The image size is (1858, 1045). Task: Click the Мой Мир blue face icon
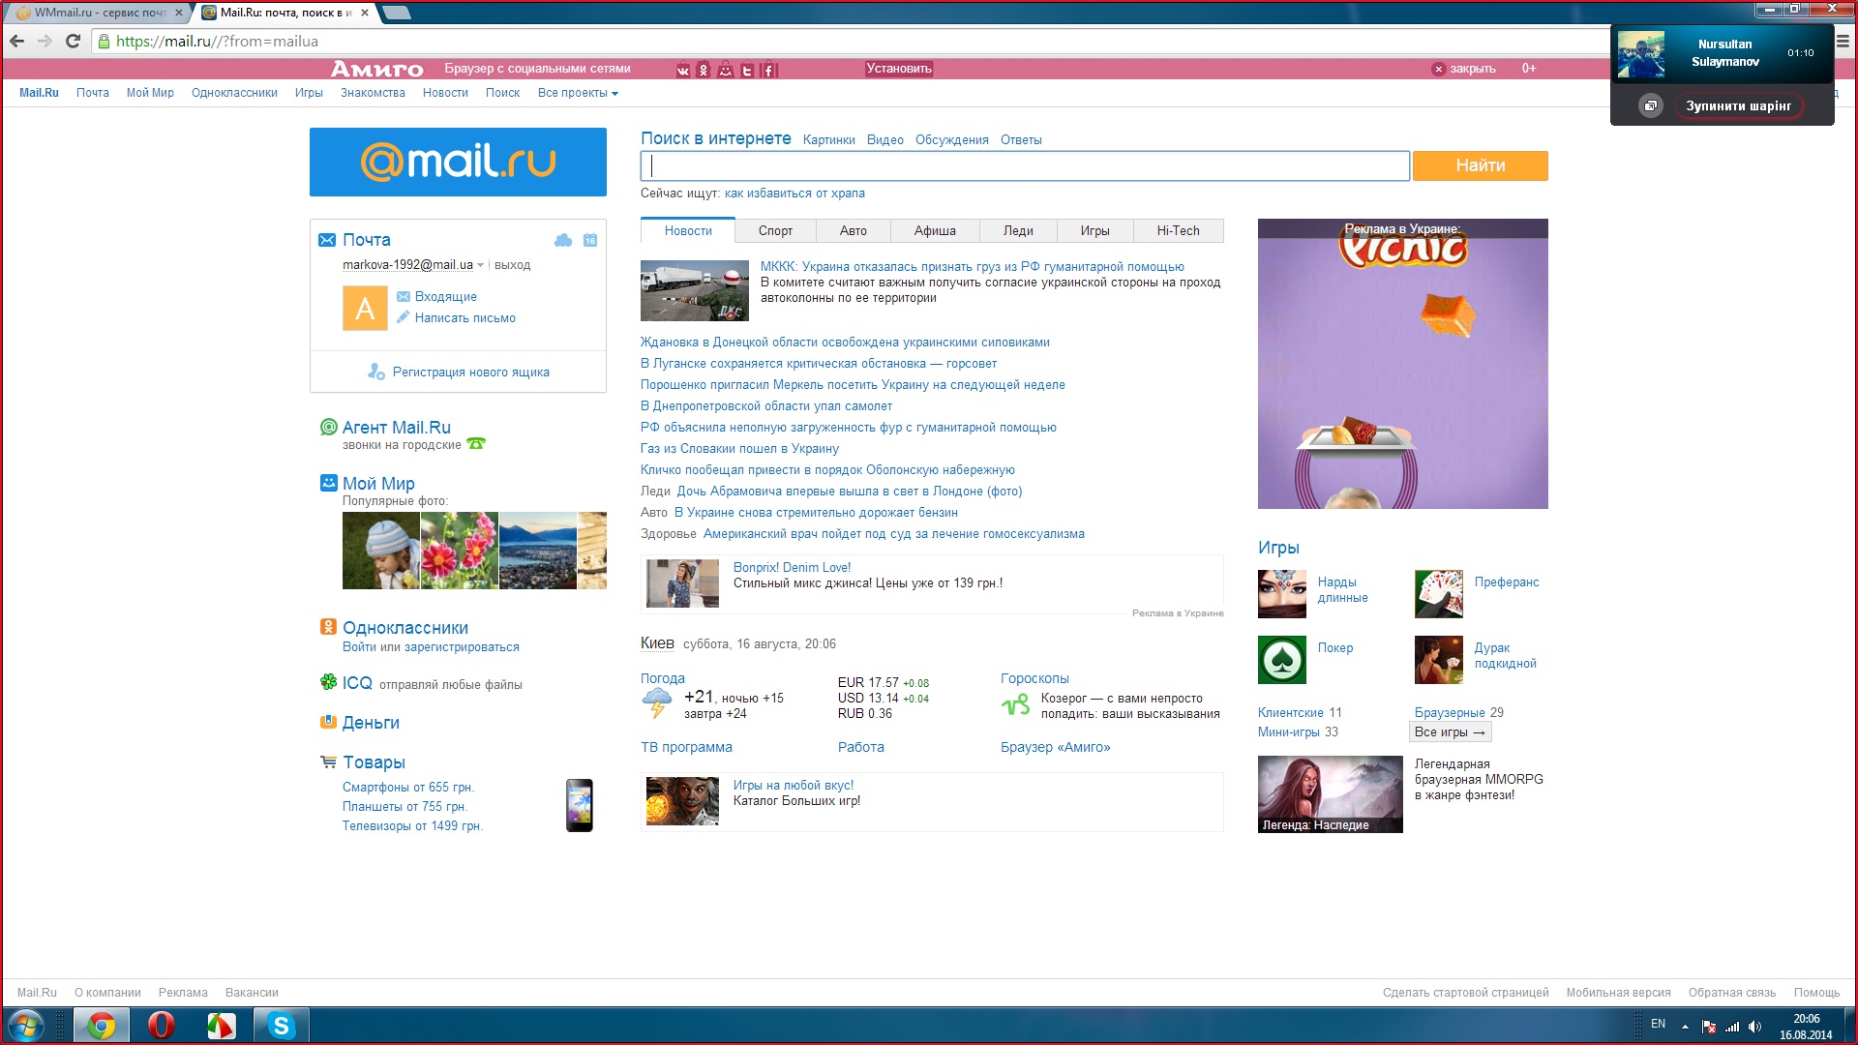coord(329,483)
